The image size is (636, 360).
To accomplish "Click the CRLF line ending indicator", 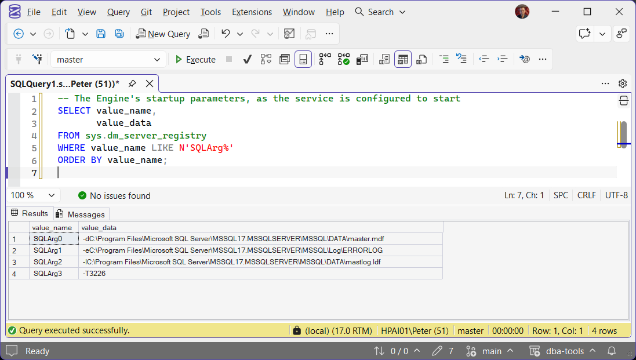I will (x=586, y=195).
